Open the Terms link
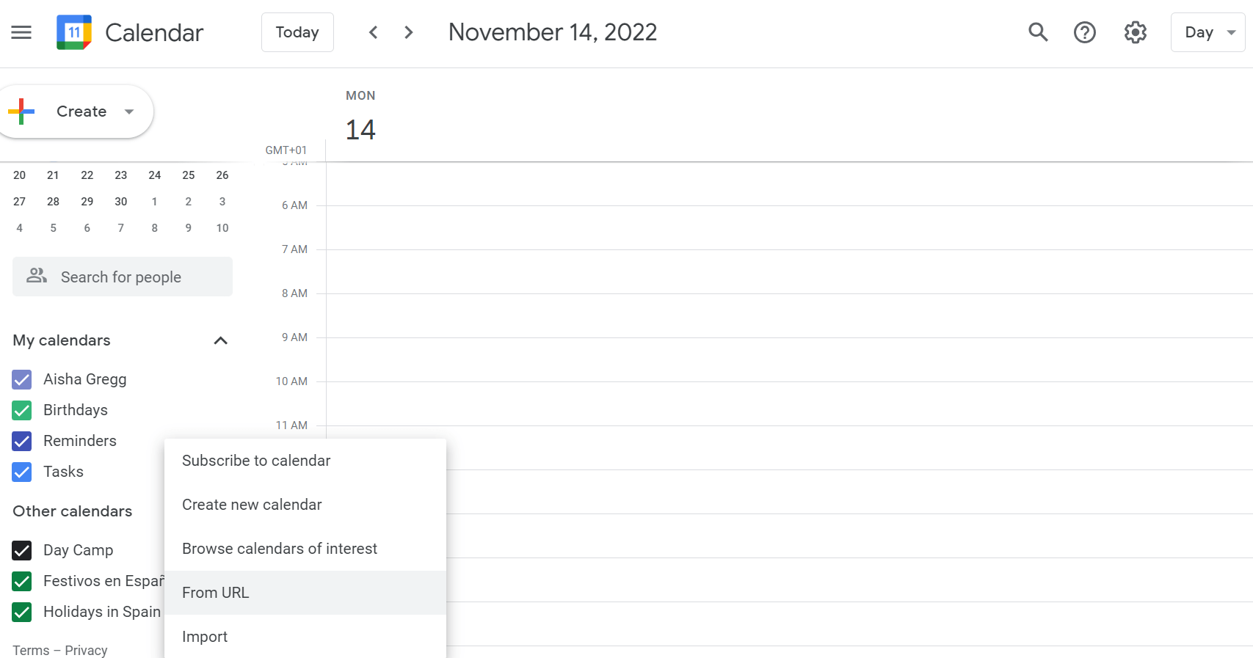1253x658 pixels. coord(31,650)
